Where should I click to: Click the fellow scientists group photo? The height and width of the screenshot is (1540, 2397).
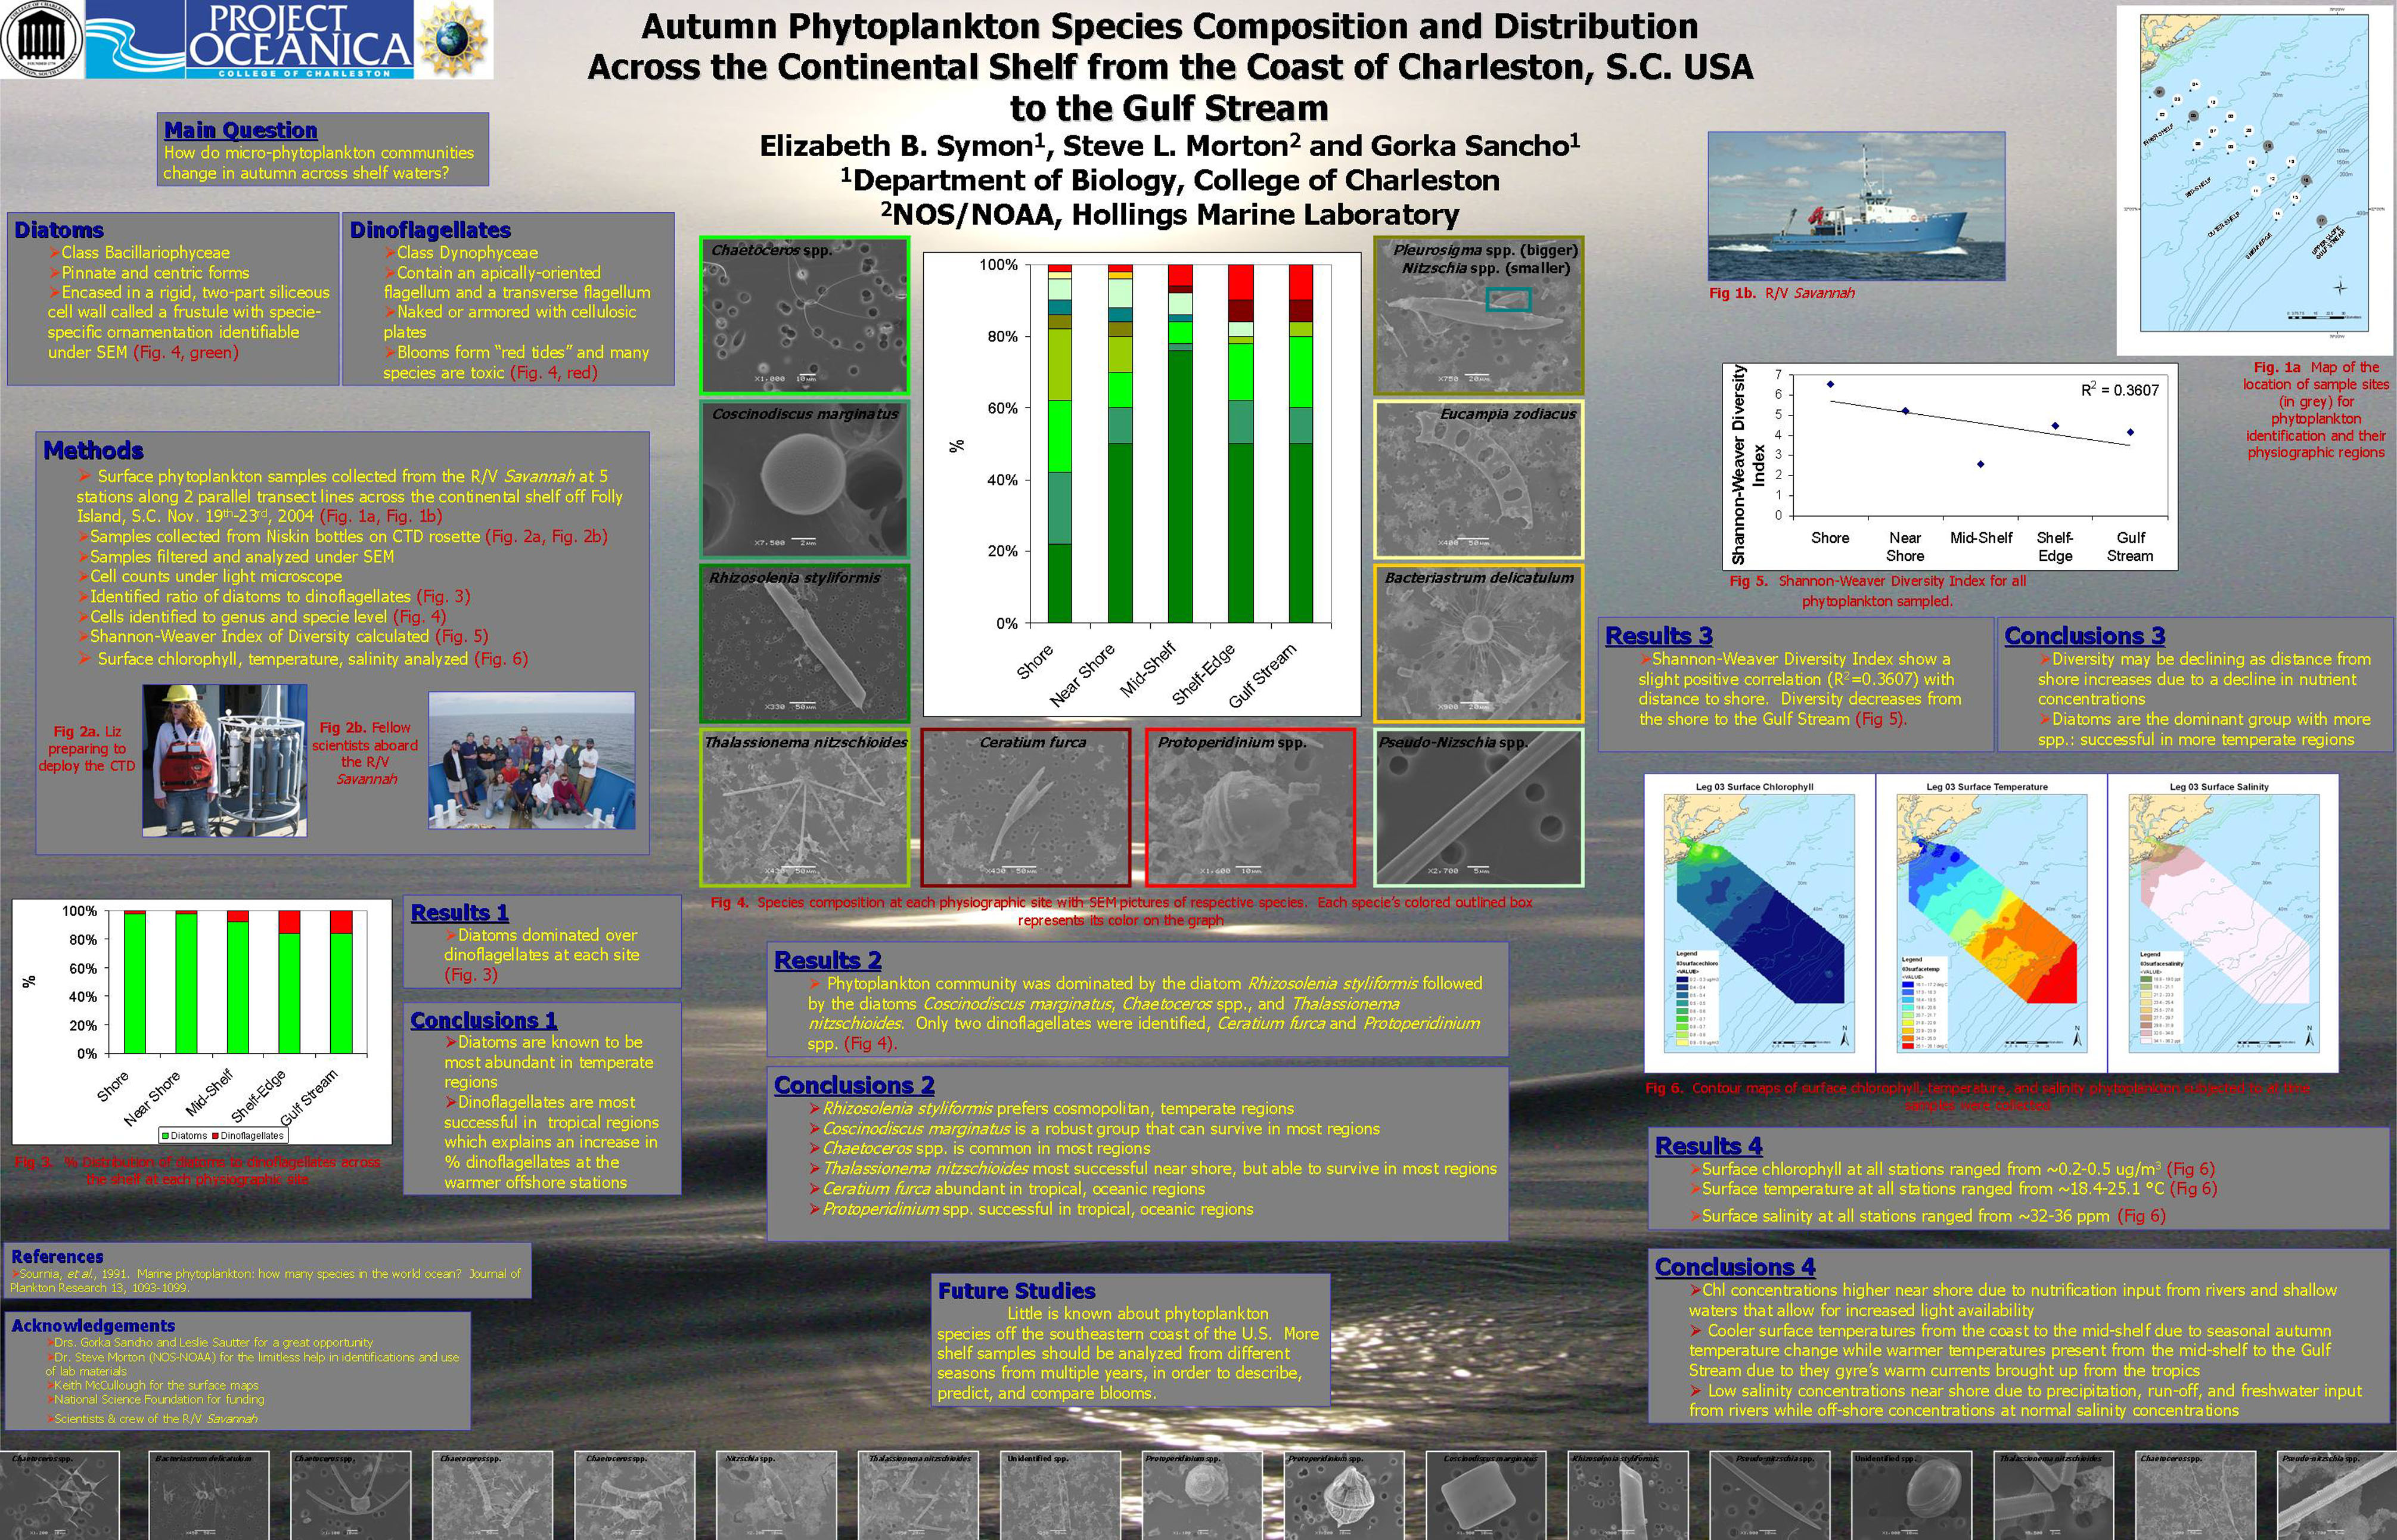pyautogui.click(x=531, y=761)
